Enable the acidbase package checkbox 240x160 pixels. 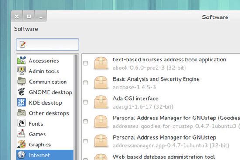point(86,83)
